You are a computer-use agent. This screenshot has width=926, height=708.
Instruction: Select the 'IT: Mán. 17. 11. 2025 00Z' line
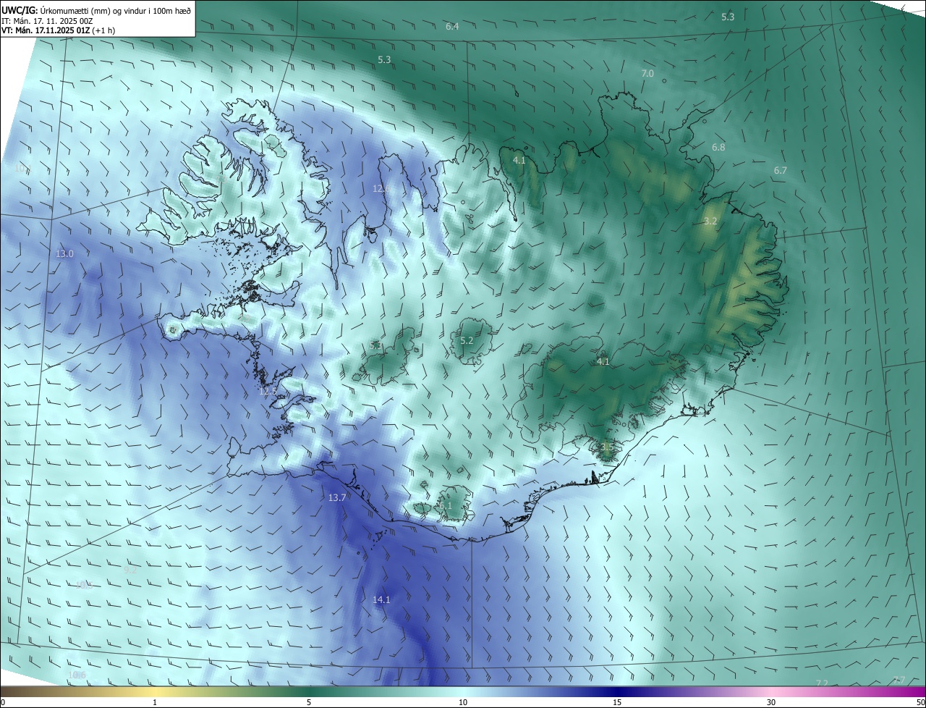pyautogui.click(x=46, y=21)
